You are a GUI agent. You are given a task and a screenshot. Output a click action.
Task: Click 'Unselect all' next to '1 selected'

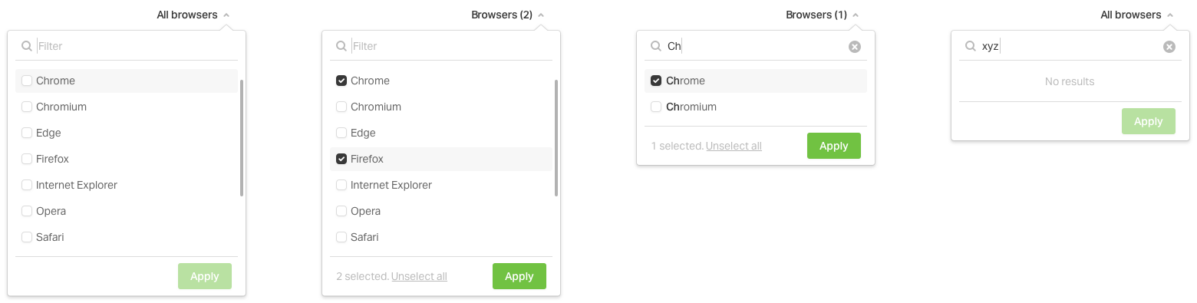tap(734, 146)
